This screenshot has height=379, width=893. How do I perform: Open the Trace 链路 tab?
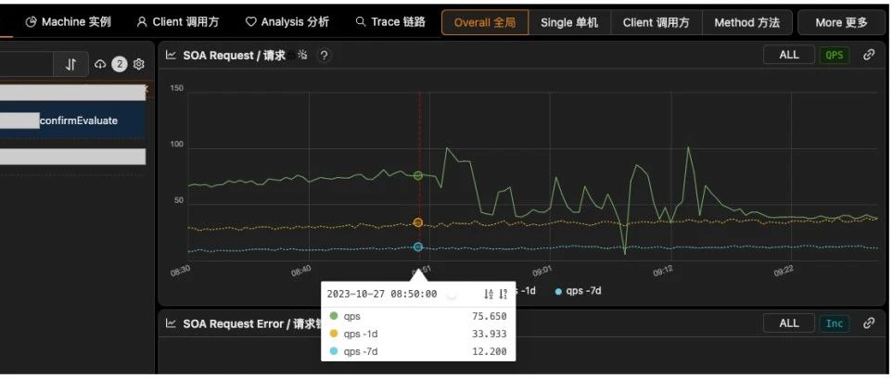pos(389,21)
